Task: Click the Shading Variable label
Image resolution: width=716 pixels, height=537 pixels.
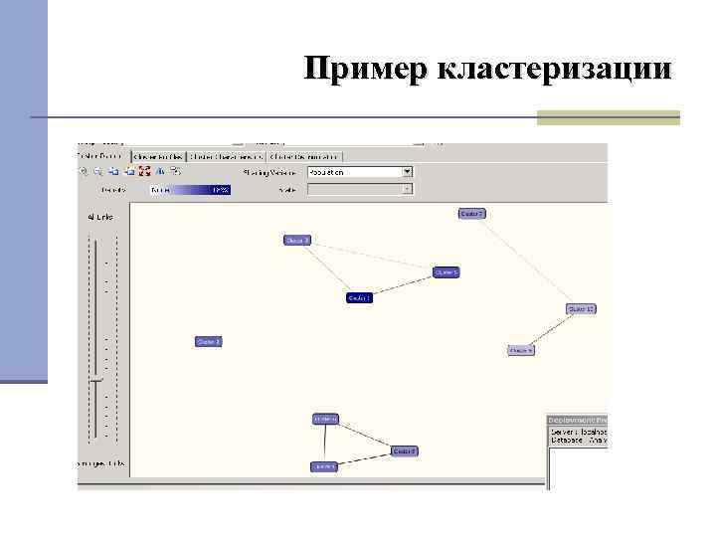Action: [269, 173]
